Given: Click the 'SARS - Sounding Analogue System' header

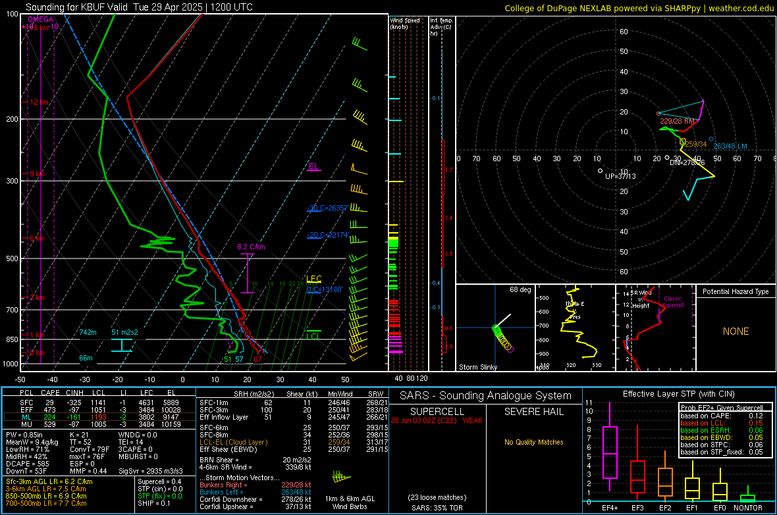Looking at the screenshot, I should click(x=486, y=396).
